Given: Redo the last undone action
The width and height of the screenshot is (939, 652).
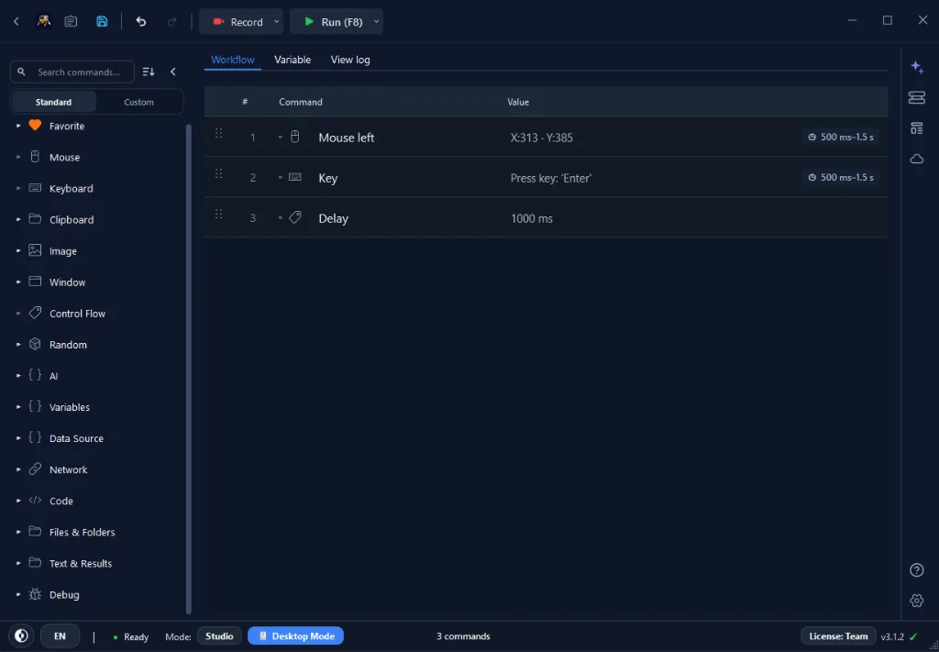Looking at the screenshot, I should point(171,22).
